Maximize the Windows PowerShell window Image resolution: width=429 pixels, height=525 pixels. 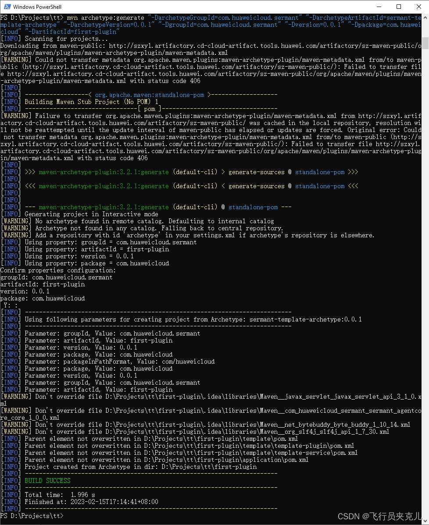coord(399,7)
